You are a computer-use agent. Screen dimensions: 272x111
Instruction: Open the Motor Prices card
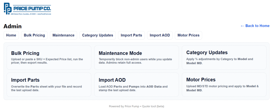point(224,85)
